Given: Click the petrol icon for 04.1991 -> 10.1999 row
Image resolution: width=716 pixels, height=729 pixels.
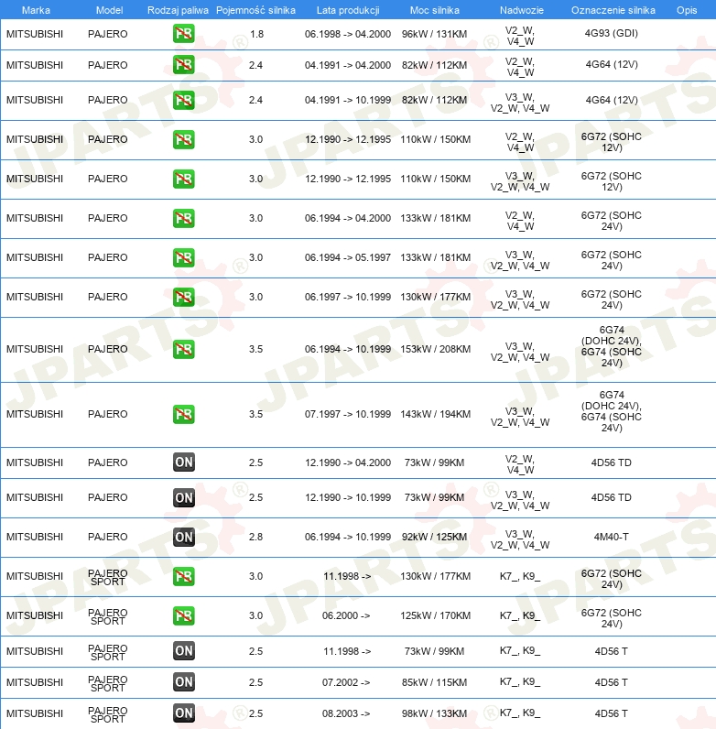Looking at the screenshot, I should tap(184, 100).
